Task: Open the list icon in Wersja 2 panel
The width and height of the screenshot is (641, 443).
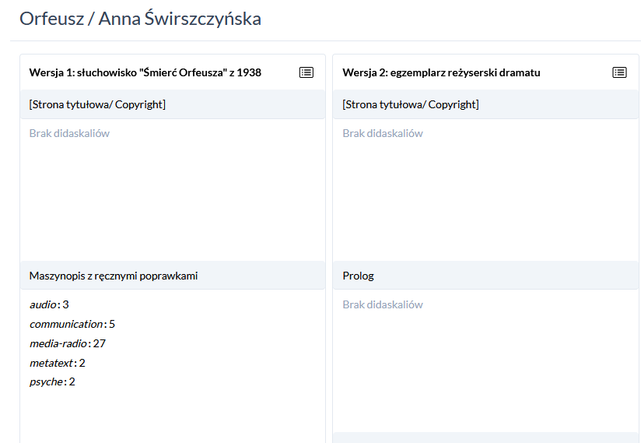Action: click(x=619, y=72)
